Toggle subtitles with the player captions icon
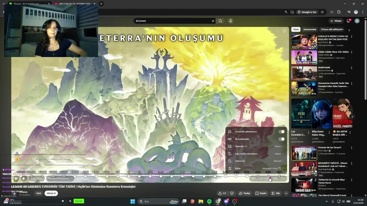Screen dimensions: 367x206 pyautogui.click(x=261, y=179)
